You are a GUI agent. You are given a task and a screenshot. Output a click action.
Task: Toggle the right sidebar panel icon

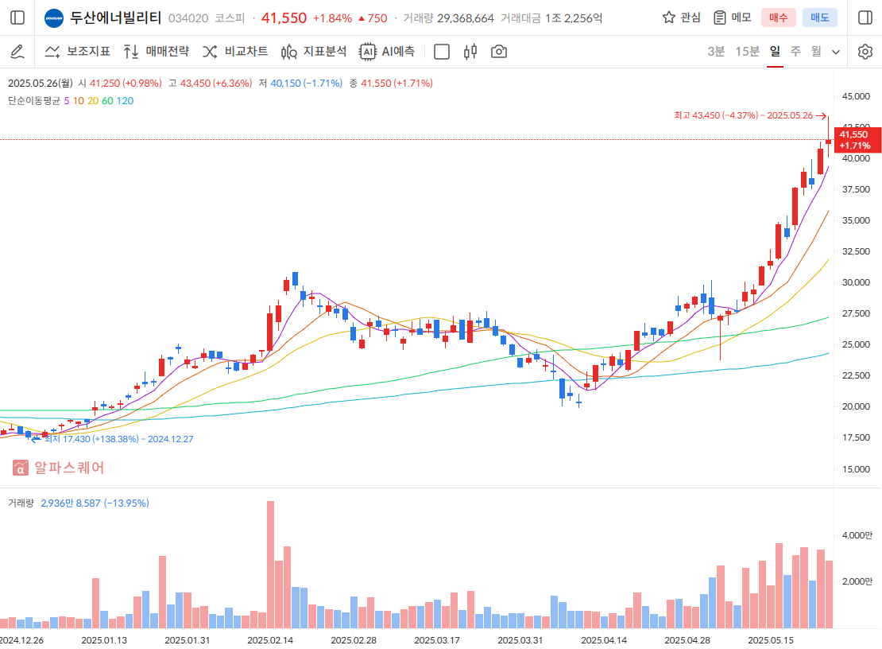click(x=865, y=17)
